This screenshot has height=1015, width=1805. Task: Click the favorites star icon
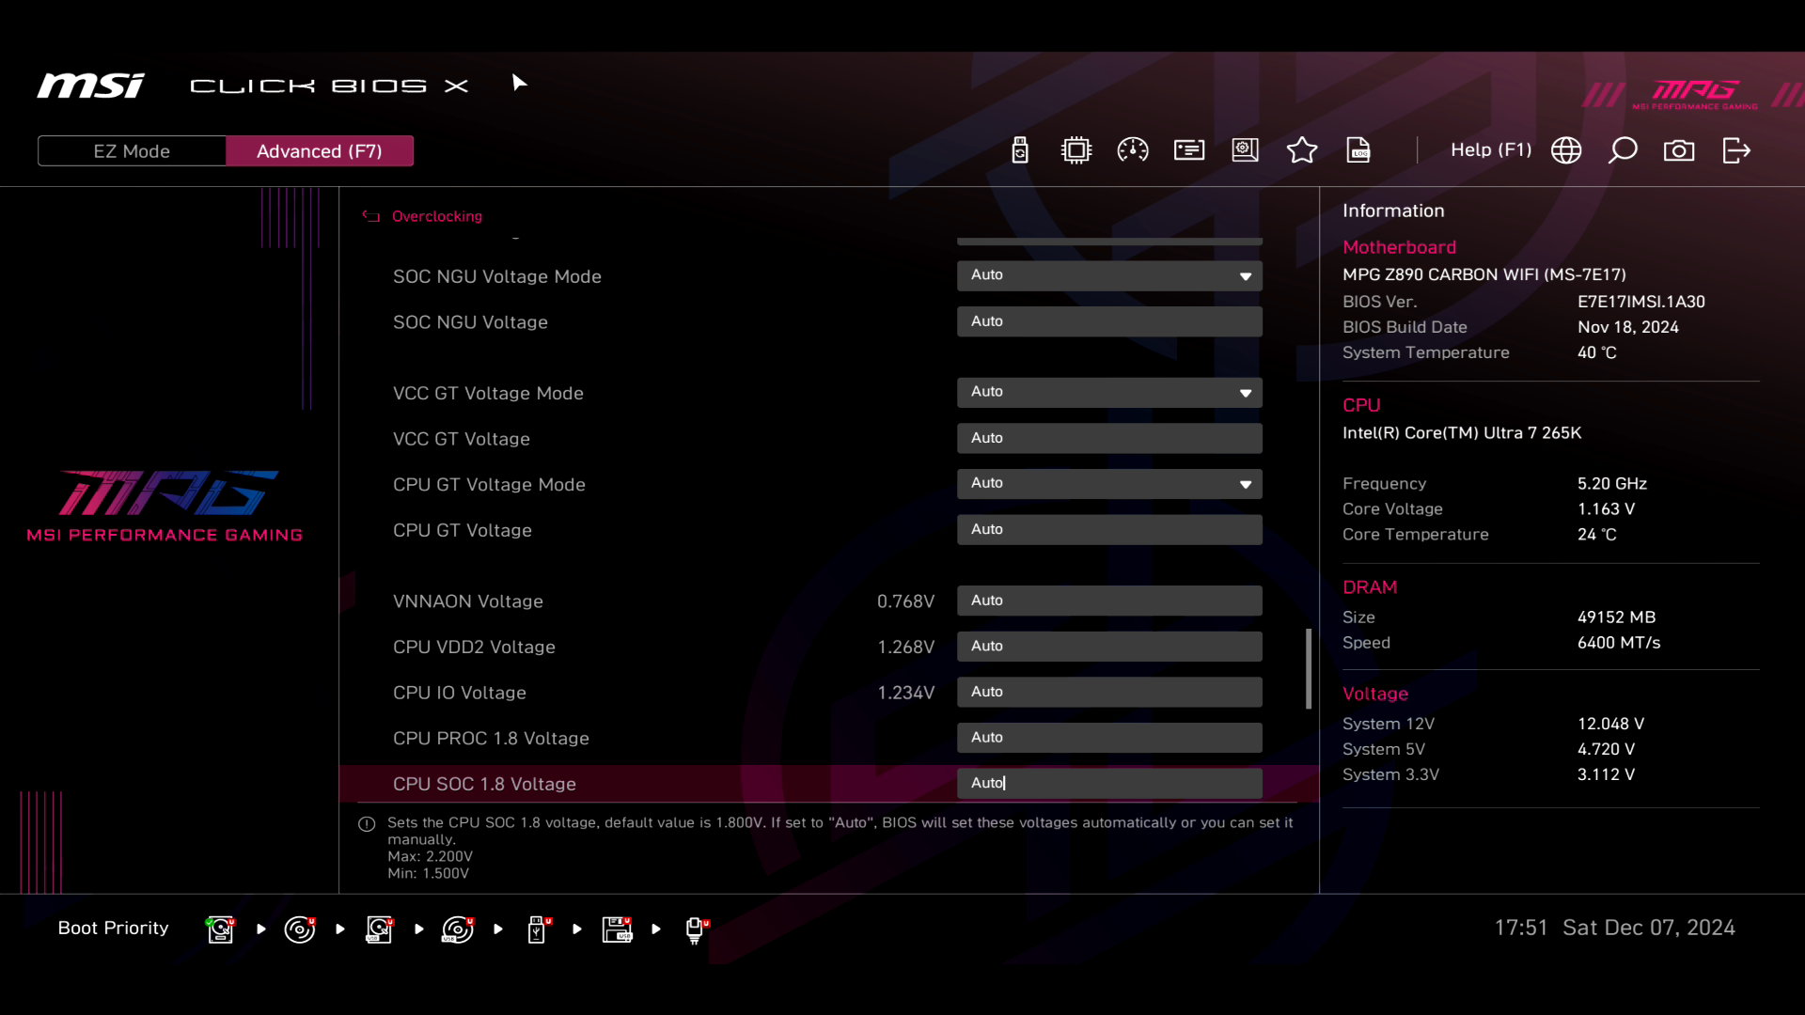[1302, 150]
